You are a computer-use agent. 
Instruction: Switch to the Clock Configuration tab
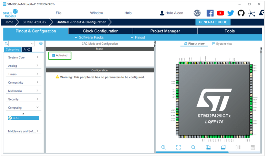pyautogui.click(x=100, y=31)
